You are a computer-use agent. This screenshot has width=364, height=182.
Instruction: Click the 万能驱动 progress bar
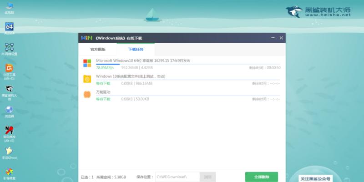(188, 96)
